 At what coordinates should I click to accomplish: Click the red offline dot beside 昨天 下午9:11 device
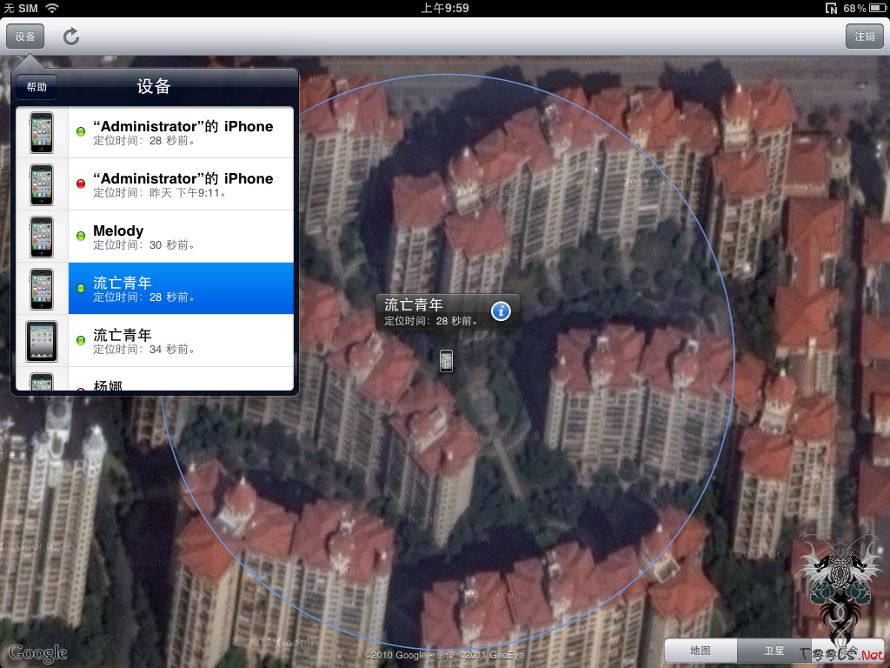[x=81, y=184]
